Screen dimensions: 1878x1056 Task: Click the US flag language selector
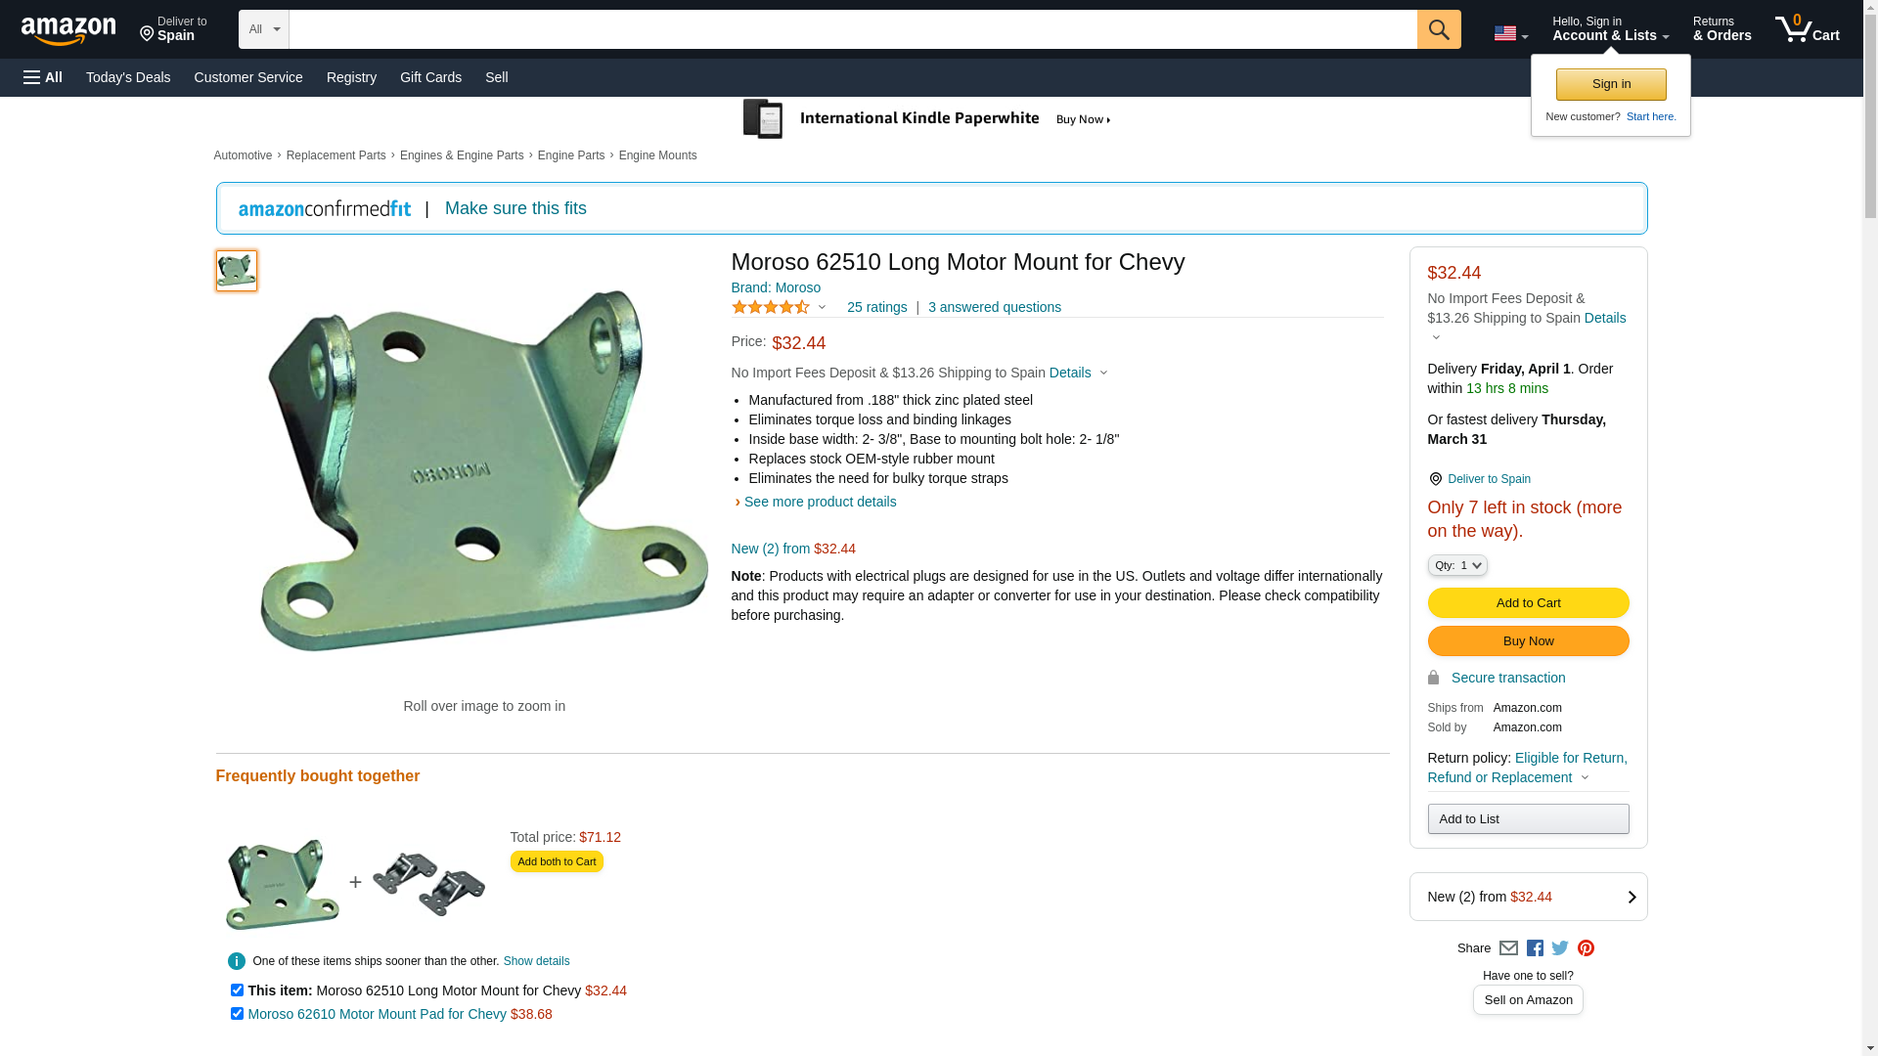click(x=1510, y=33)
